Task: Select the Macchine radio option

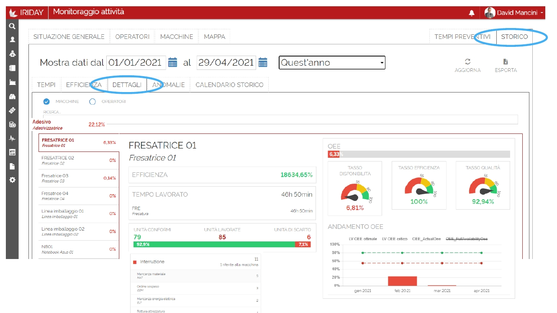Action: (47, 102)
